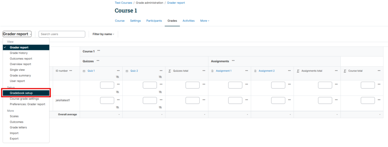Open the Assignment 2 column link
Viewport: 388px width, 147px height.
coord(266,71)
